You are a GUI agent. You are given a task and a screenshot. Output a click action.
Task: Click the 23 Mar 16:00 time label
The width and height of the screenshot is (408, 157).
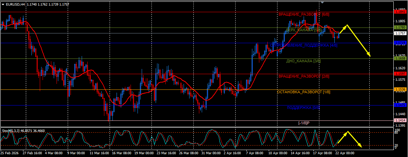click(x=166, y=153)
